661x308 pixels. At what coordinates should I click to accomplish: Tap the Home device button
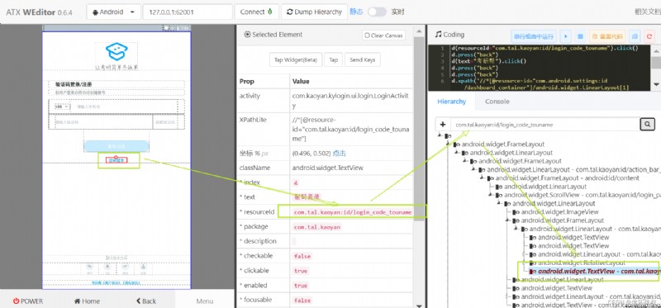(x=87, y=301)
